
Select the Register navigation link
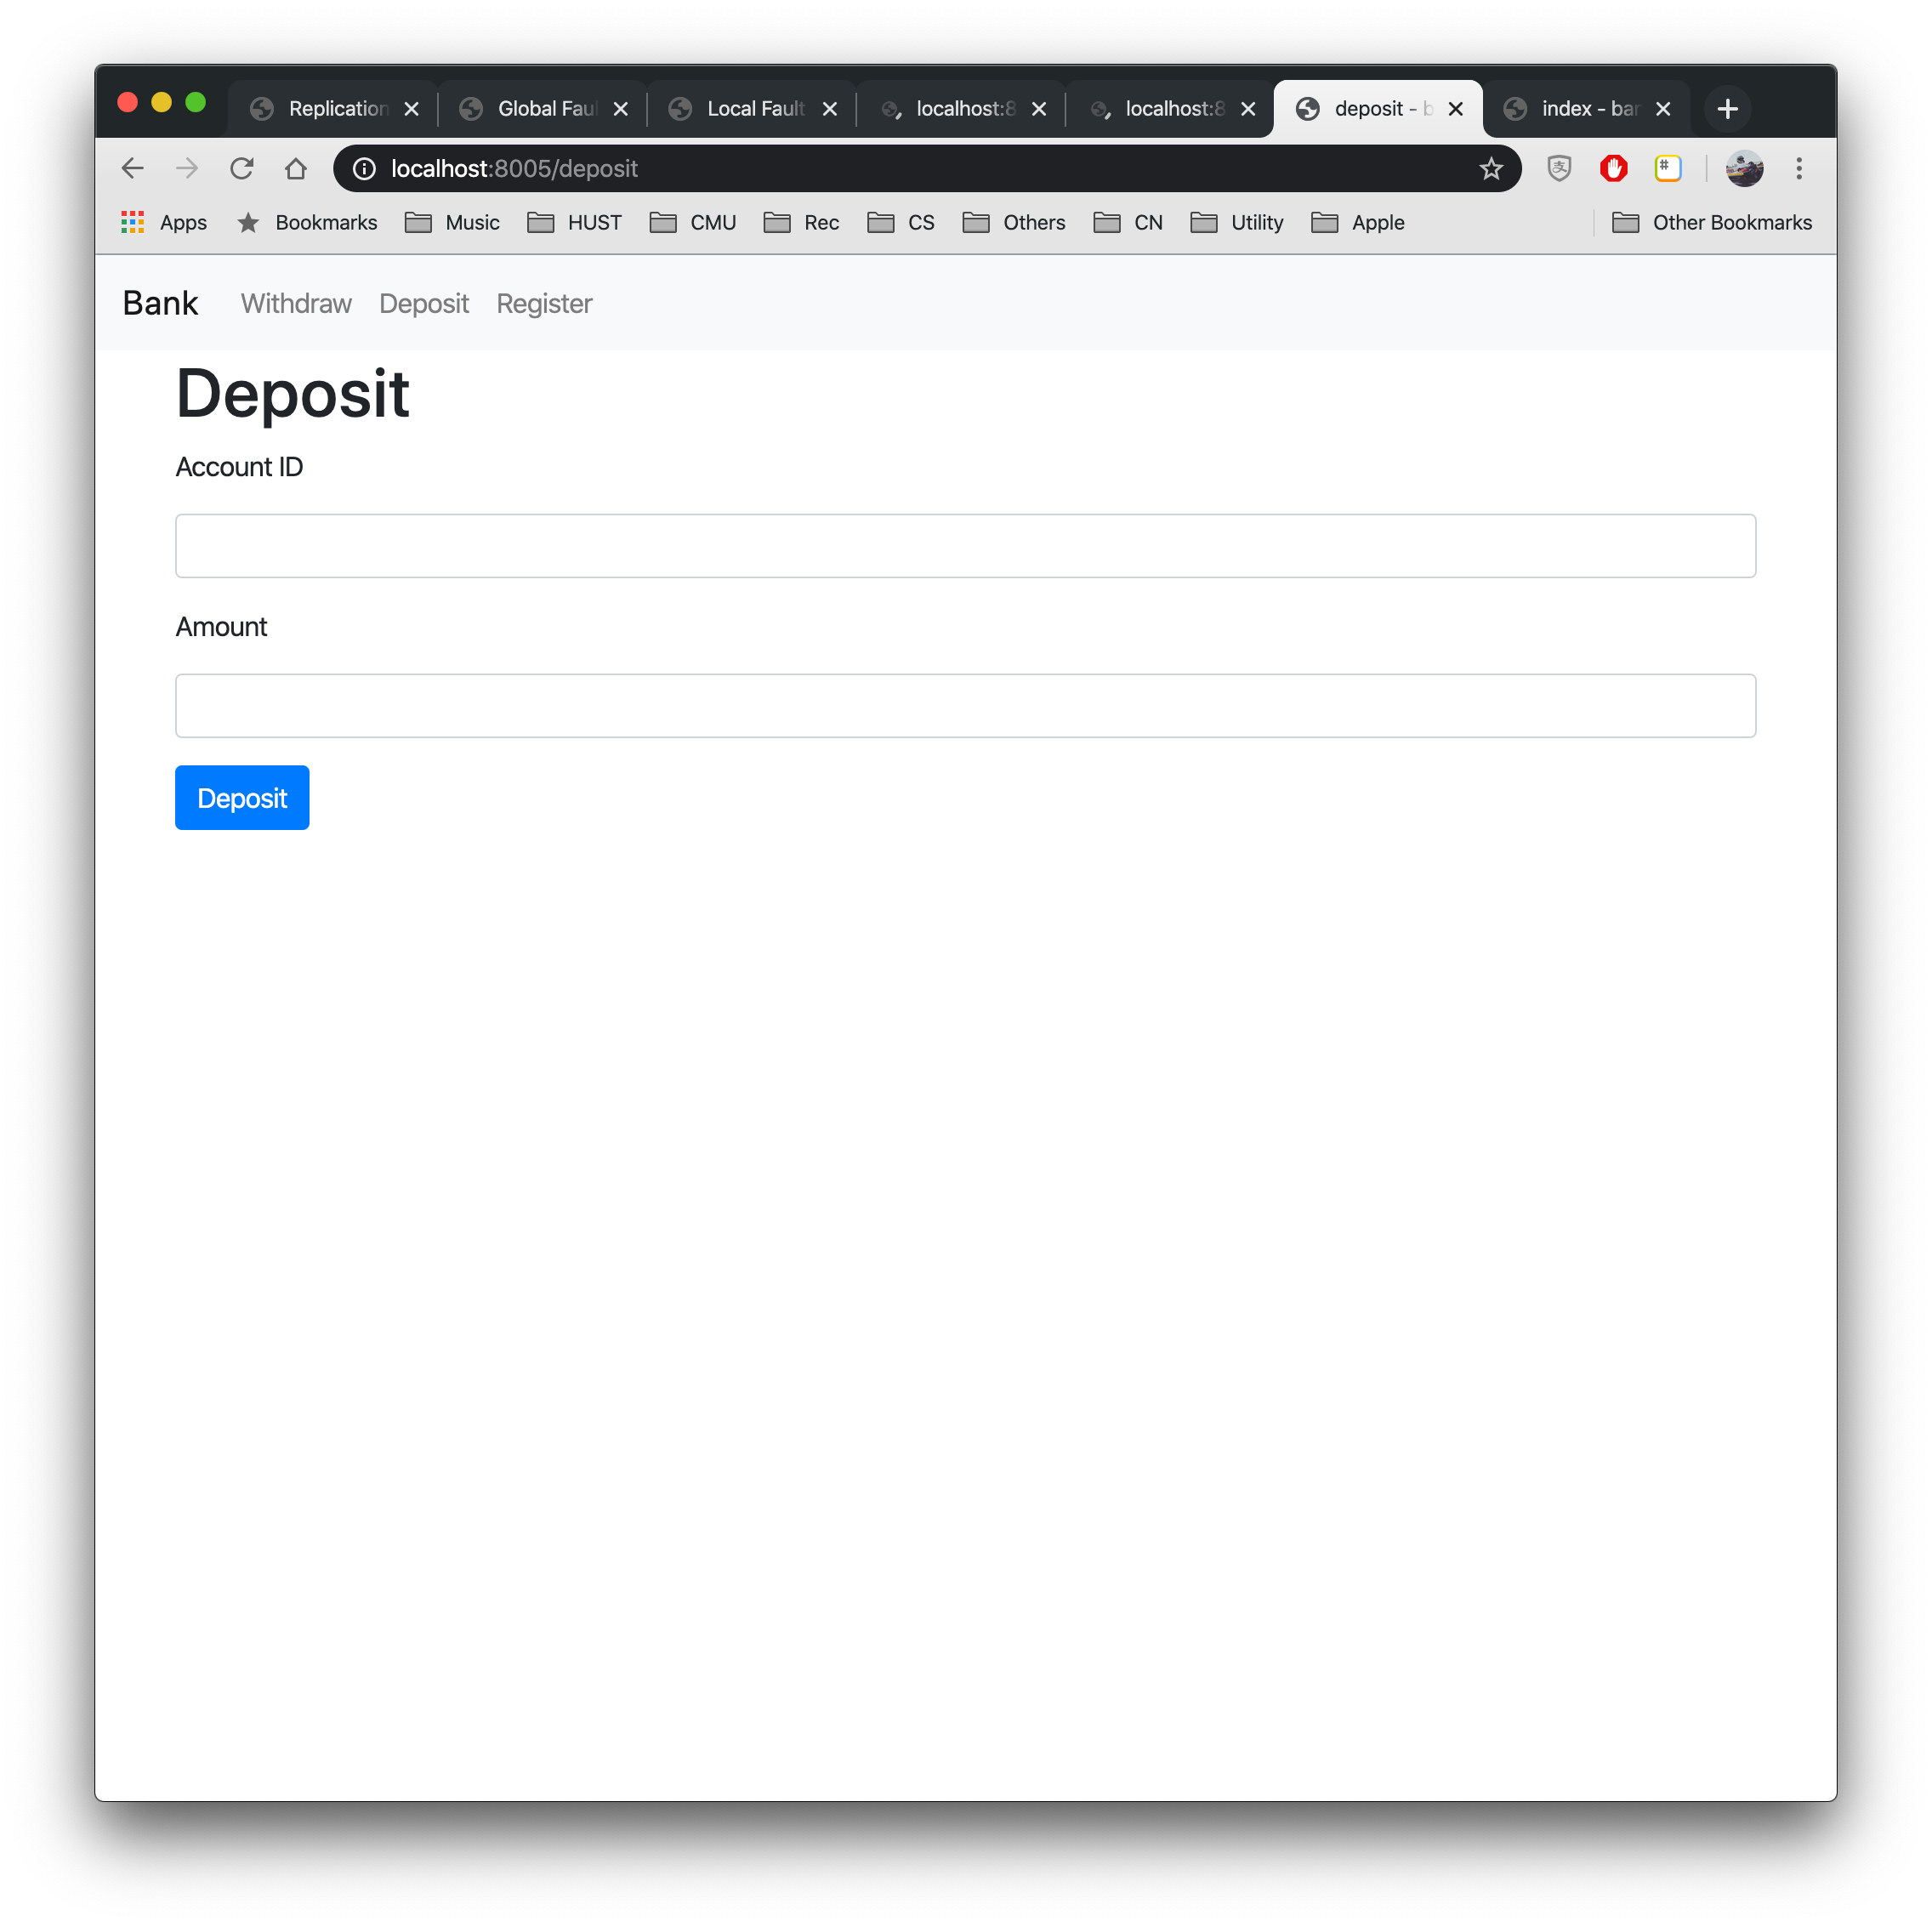coord(542,304)
